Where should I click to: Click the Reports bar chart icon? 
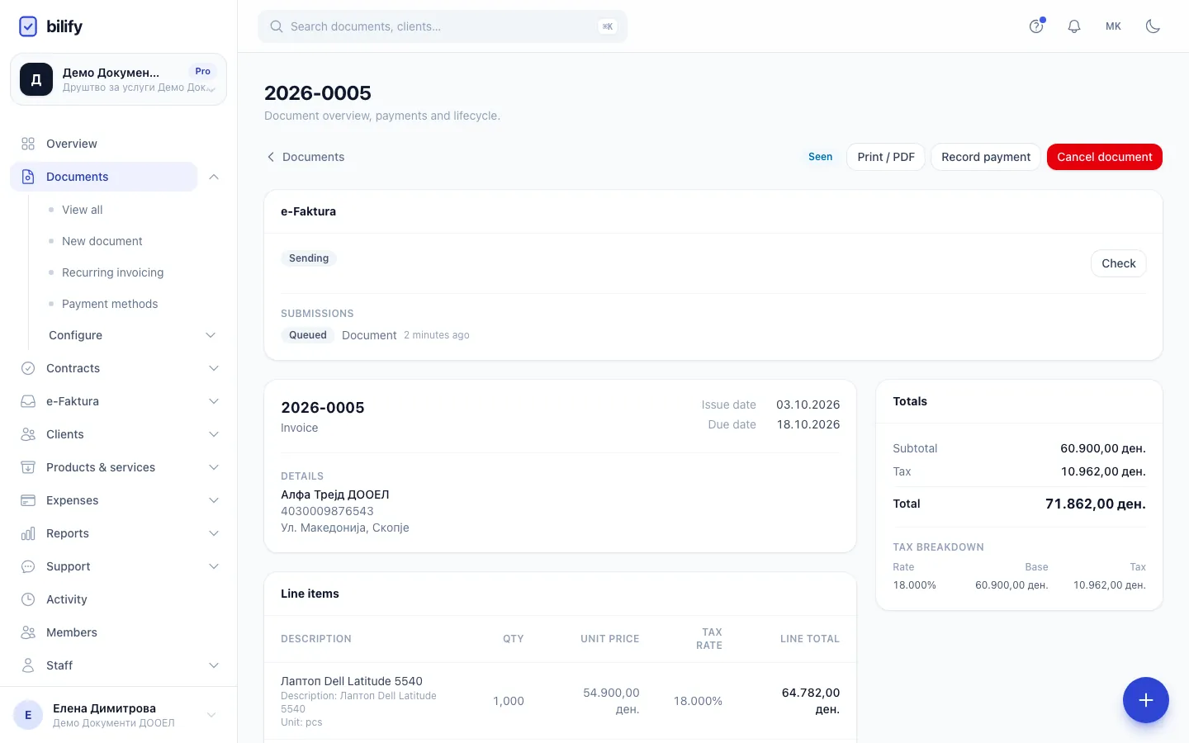point(28,533)
